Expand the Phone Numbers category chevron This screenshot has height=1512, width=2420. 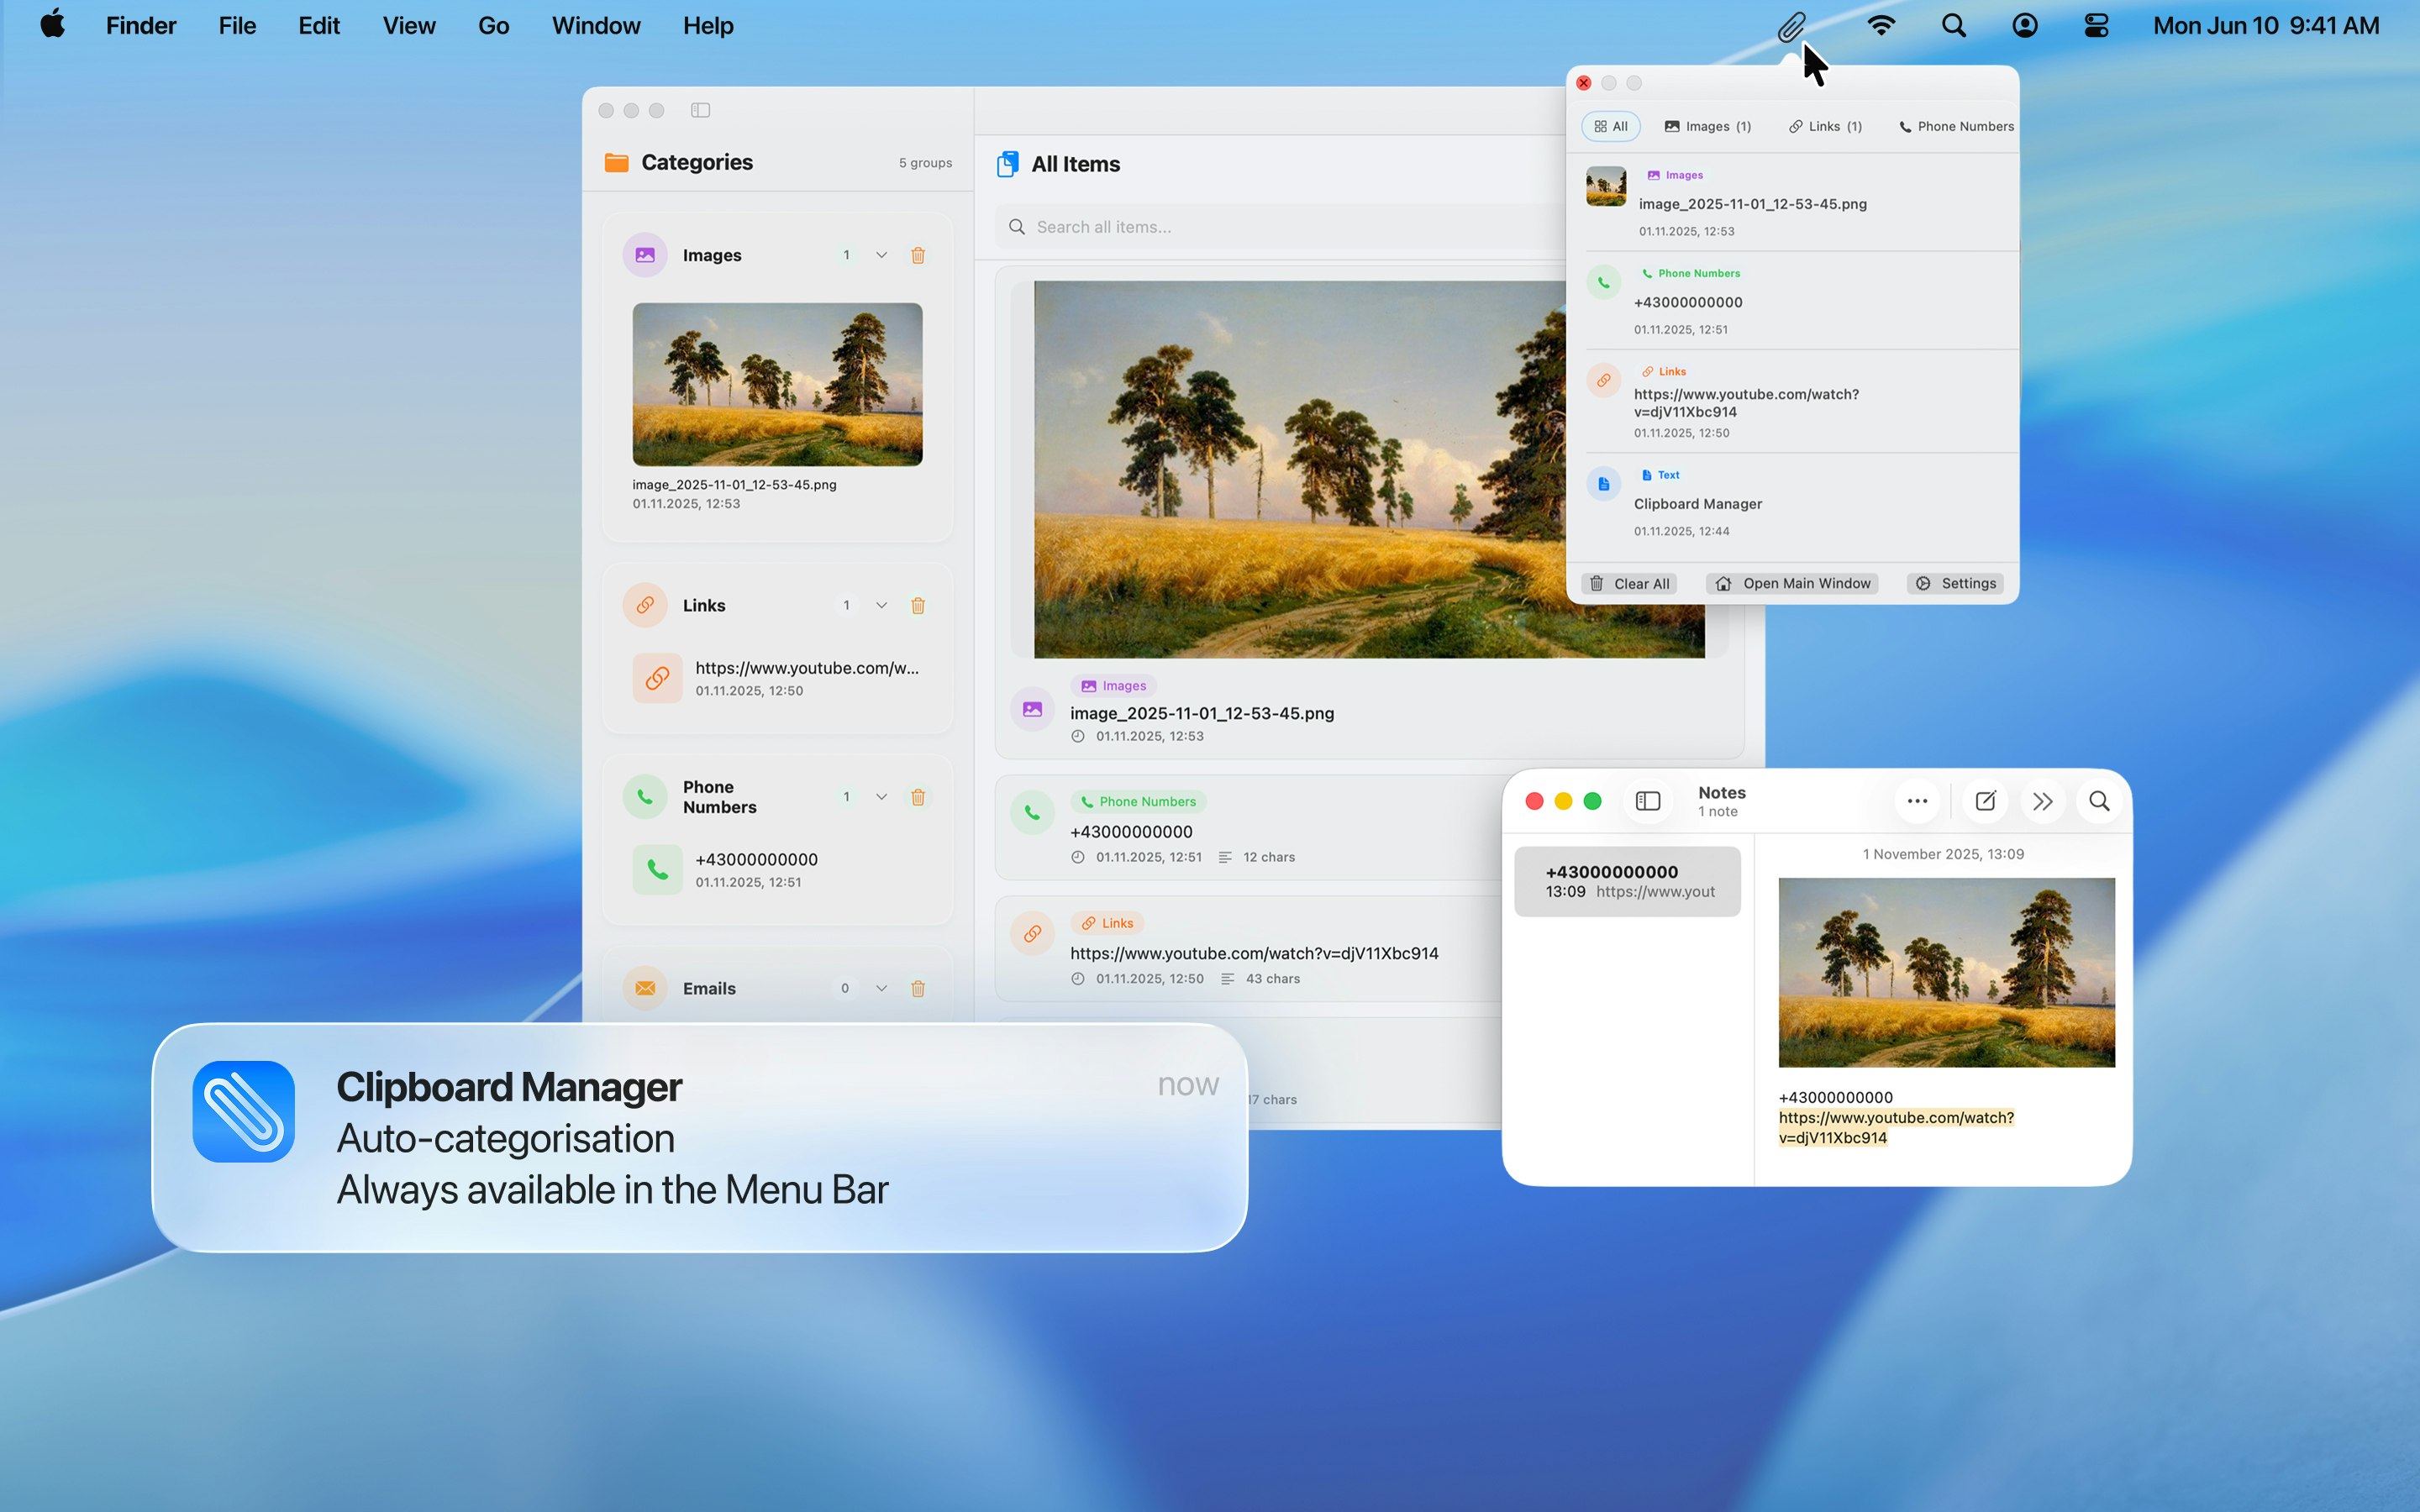881,796
